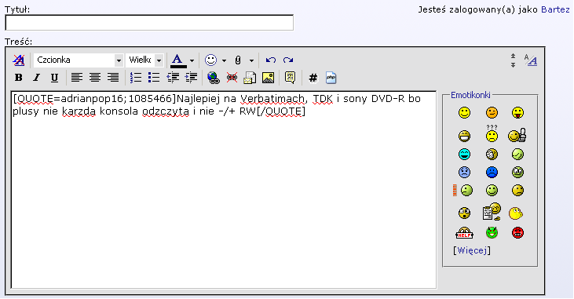Image resolution: width=574 pixels, height=299 pixels.
Task: Insert the cyan laughing emoticon
Action: pos(464,154)
